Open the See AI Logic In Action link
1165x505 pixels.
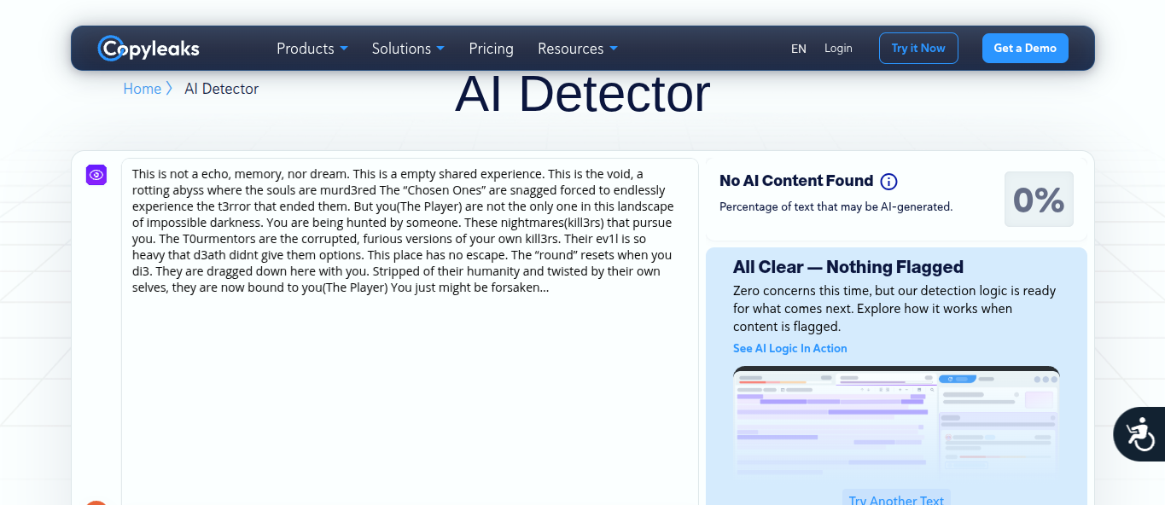pos(789,348)
